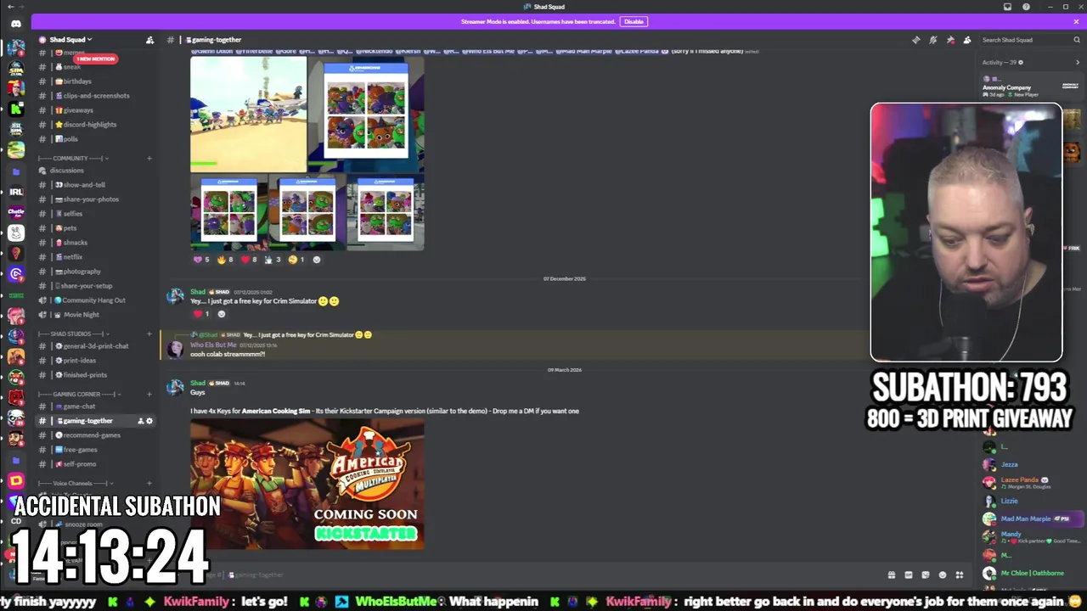
Task: Add reaction to Crim Simulator message
Action: (x=222, y=314)
